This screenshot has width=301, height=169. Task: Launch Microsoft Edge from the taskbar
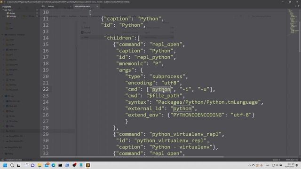53,165
